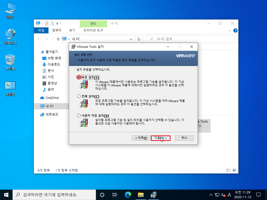Open the notification center icon

click(258, 195)
